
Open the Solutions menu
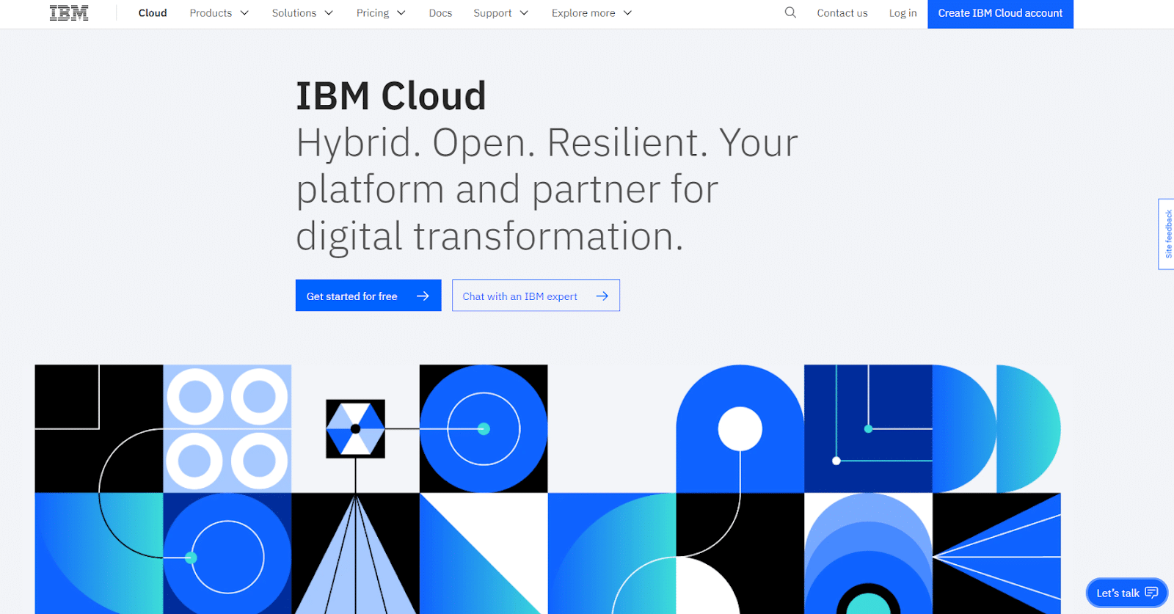tap(302, 13)
